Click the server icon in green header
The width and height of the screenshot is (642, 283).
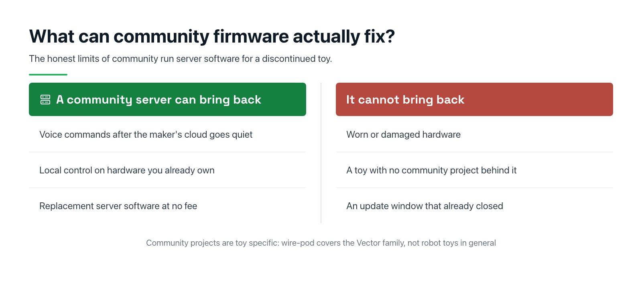pos(45,100)
